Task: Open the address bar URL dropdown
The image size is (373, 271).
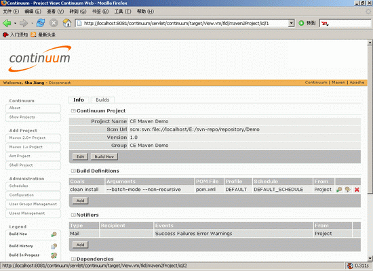Action: click(x=291, y=23)
